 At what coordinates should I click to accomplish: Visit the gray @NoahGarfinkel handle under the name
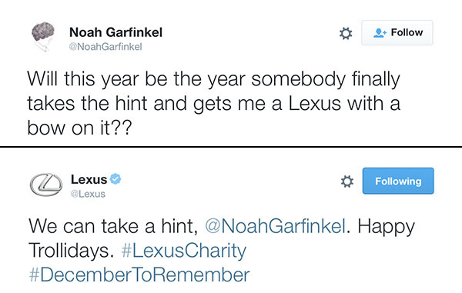pos(105,47)
